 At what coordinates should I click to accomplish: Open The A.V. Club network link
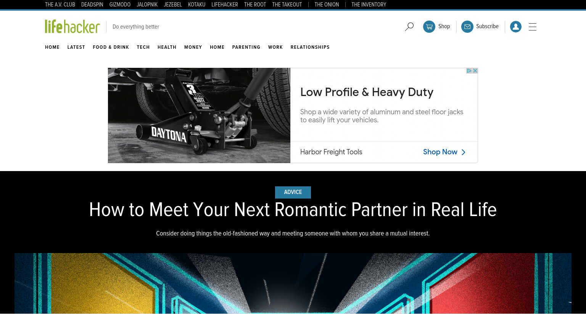(x=60, y=5)
